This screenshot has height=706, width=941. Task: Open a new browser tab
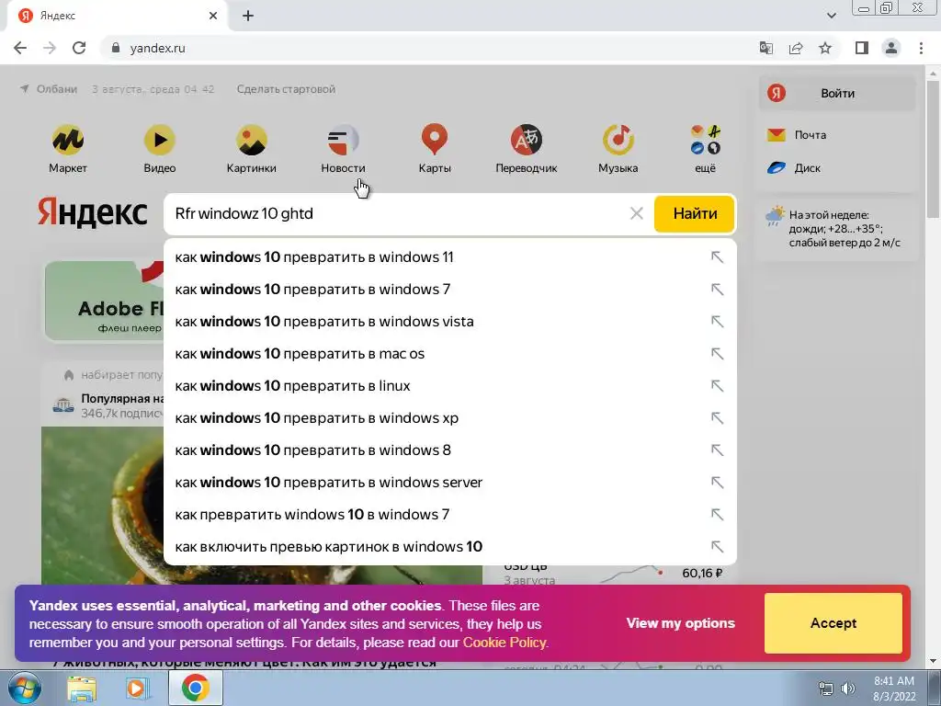pos(248,16)
